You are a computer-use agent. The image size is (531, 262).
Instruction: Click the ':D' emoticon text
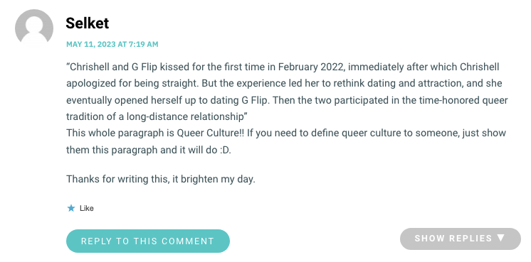pos(224,150)
